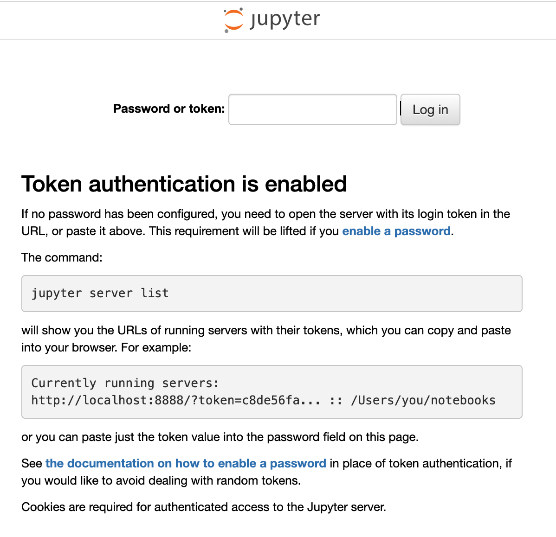Click the localhost:8888 token URL in the example
Screen dimensions: 556x537
[x=175, y=400]
